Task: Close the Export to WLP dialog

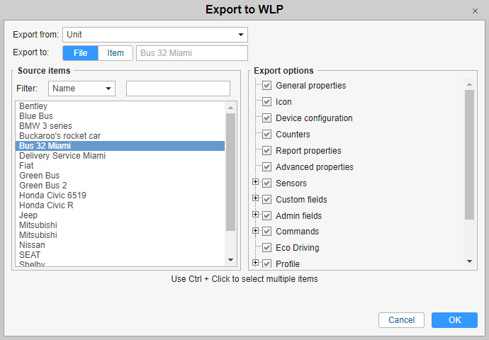Action: coord(475,11)
